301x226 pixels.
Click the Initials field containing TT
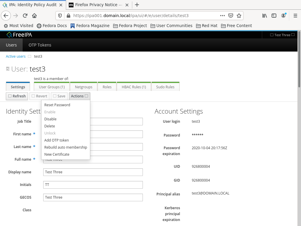[93, 185]
